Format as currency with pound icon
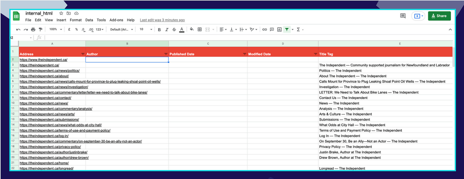The image size is (464, 179). coord(69,29)
